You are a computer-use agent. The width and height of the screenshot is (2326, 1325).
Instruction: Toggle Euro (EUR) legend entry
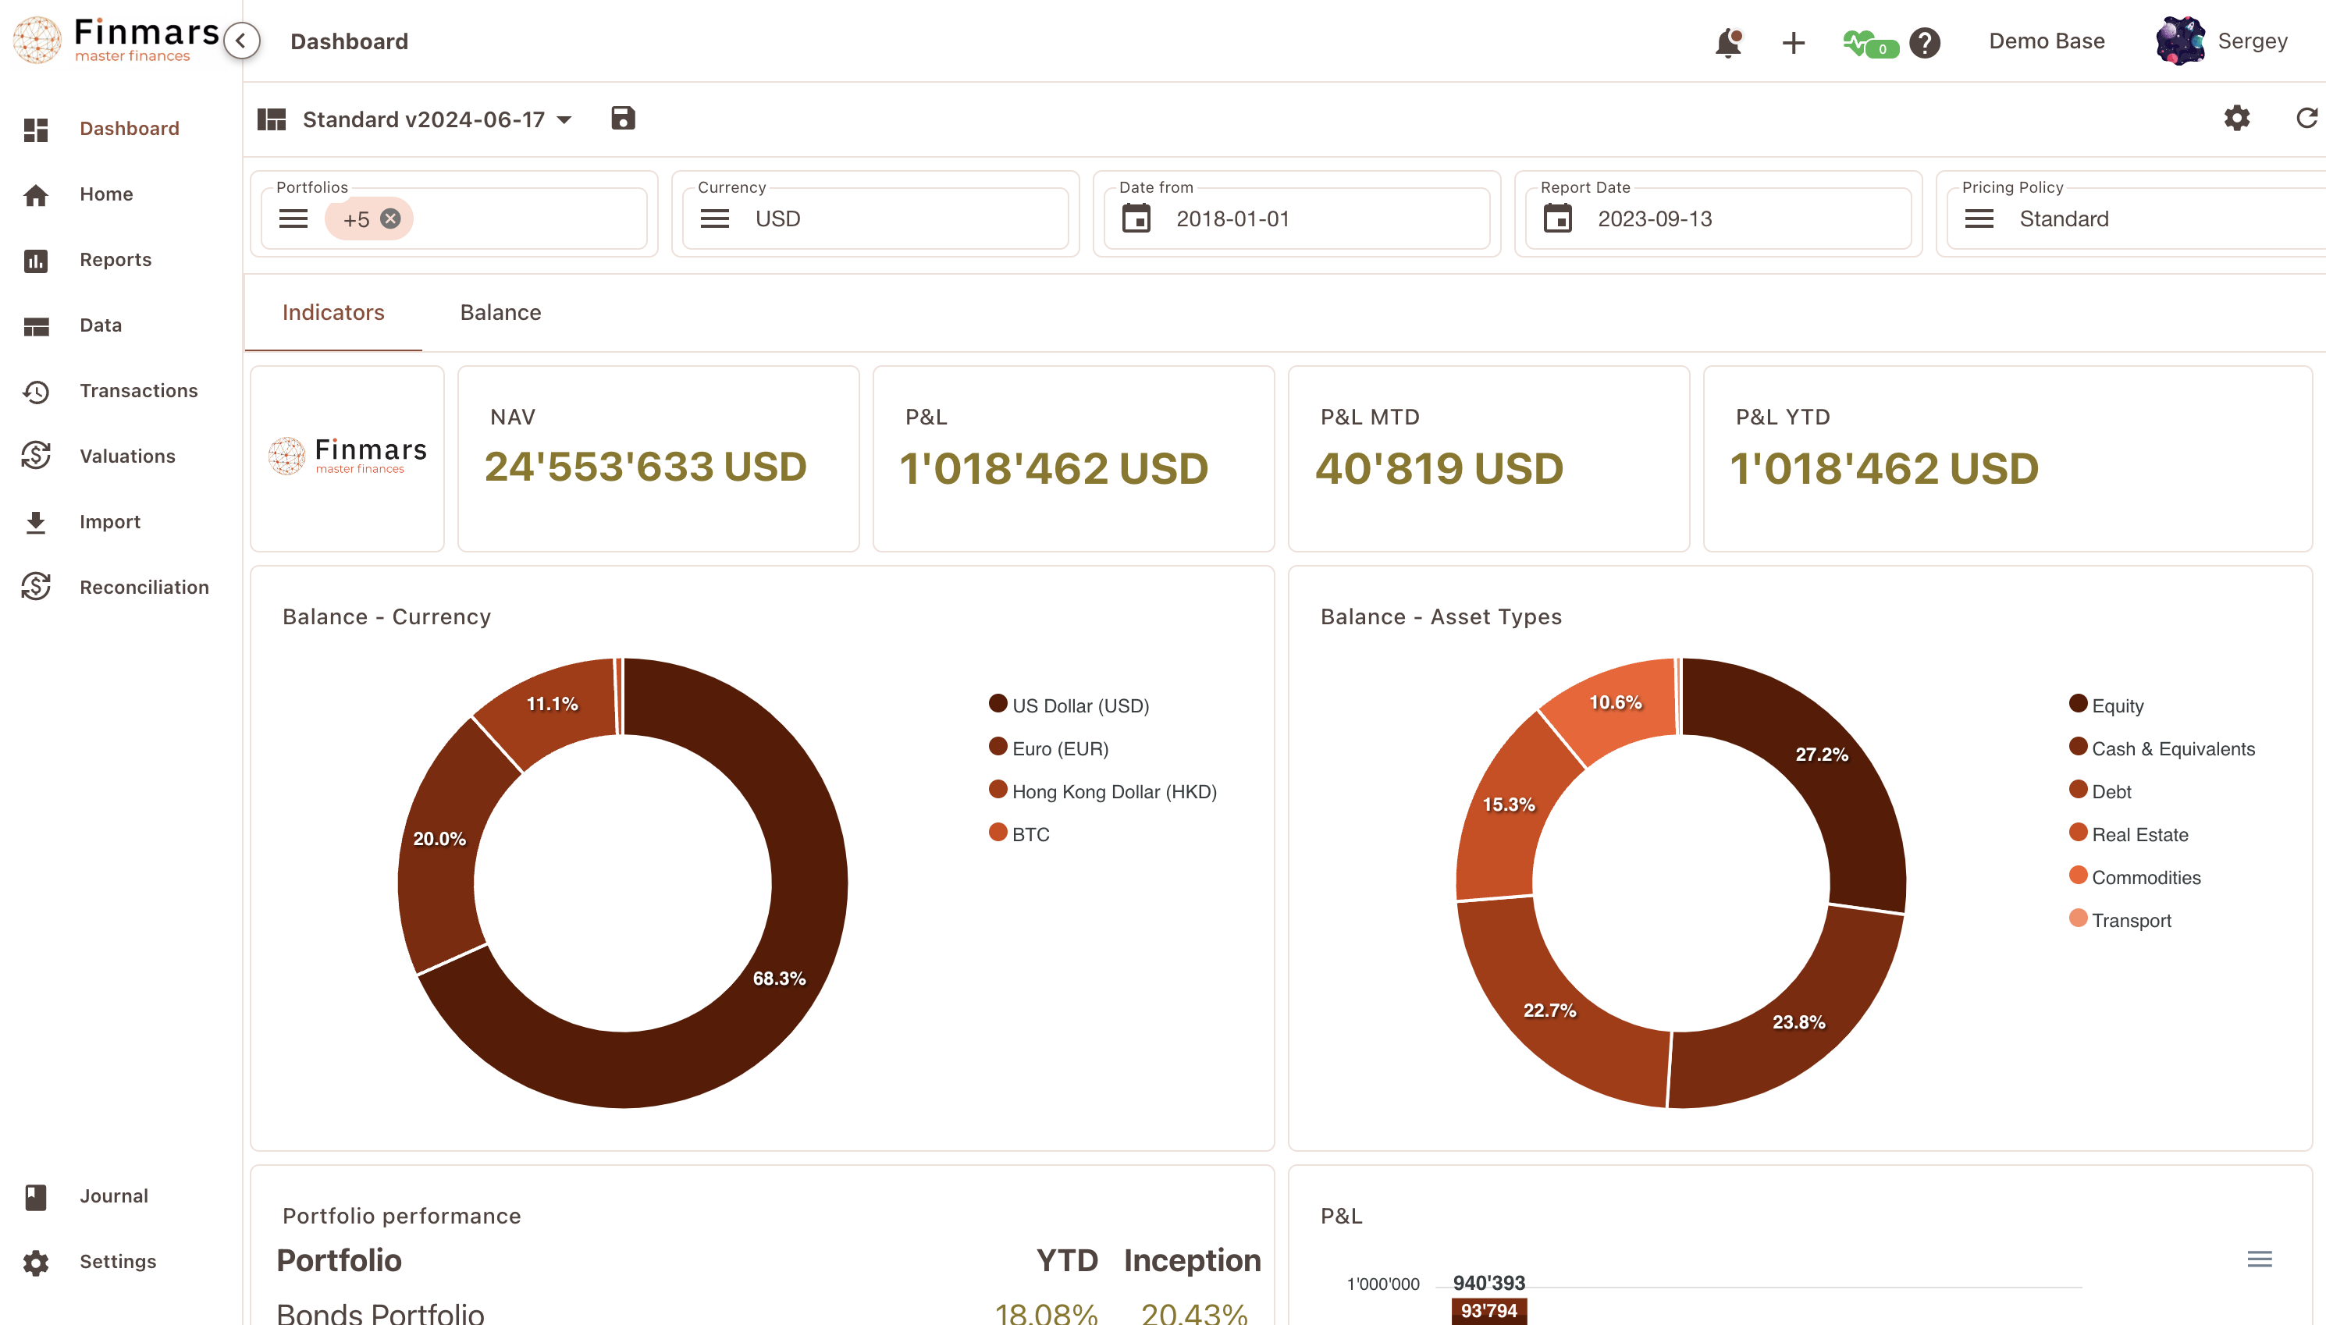pyautogui.click(x=1048, y=748)
